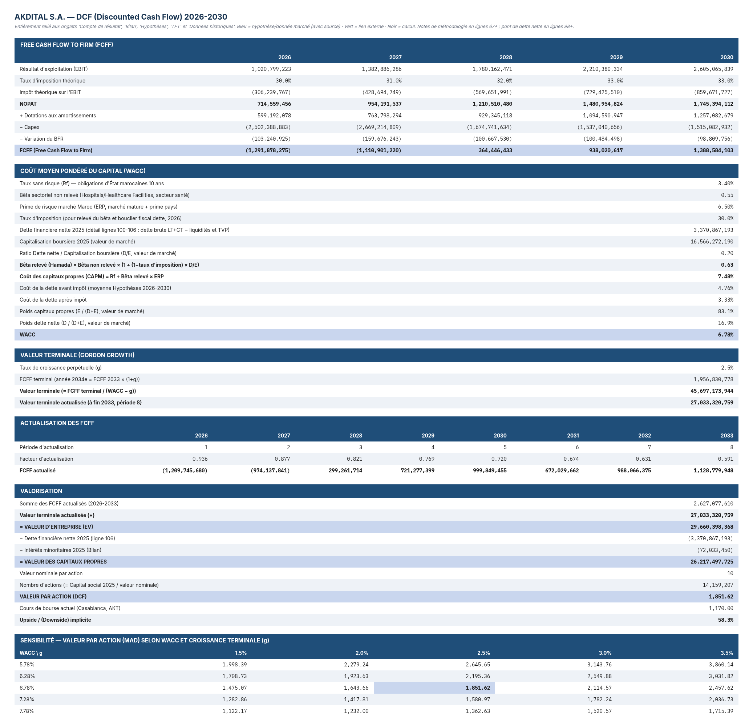
Task: Click the title "AKDITAL S.A. — DCF (Discounted Cash Flow) 2026-2030"
Action: 121,17
